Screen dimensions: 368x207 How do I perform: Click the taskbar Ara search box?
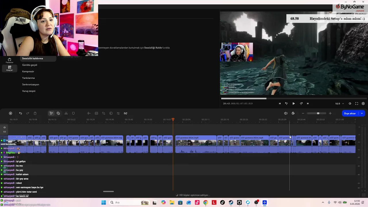point(129,202)
